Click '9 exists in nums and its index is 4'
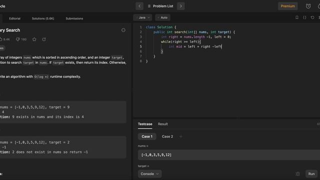Image resolution: width=320 pixels, height=180 pixels. 48,117
